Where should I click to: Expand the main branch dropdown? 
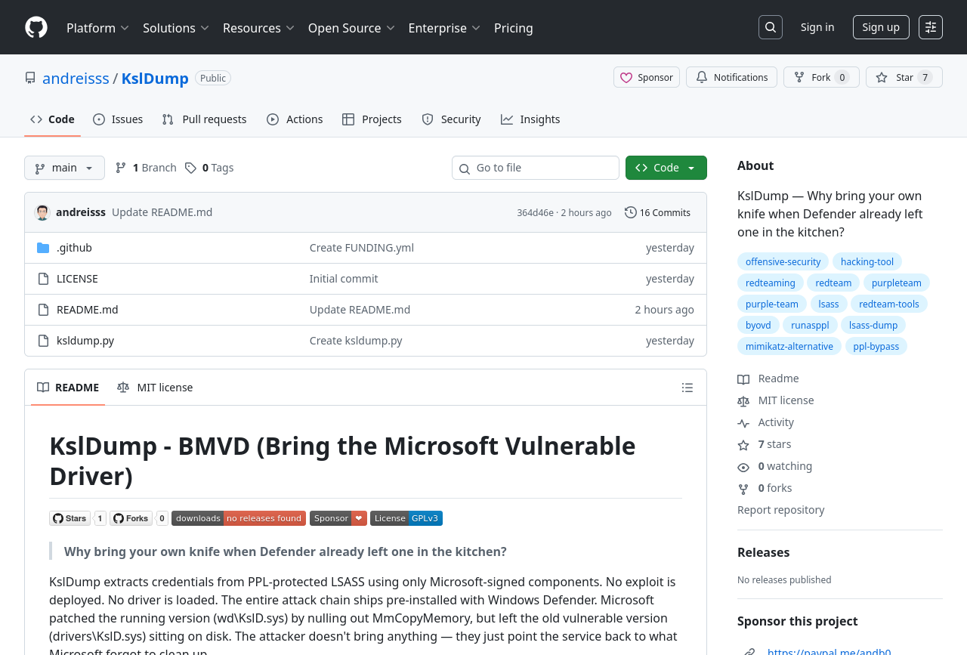point(64,168)
